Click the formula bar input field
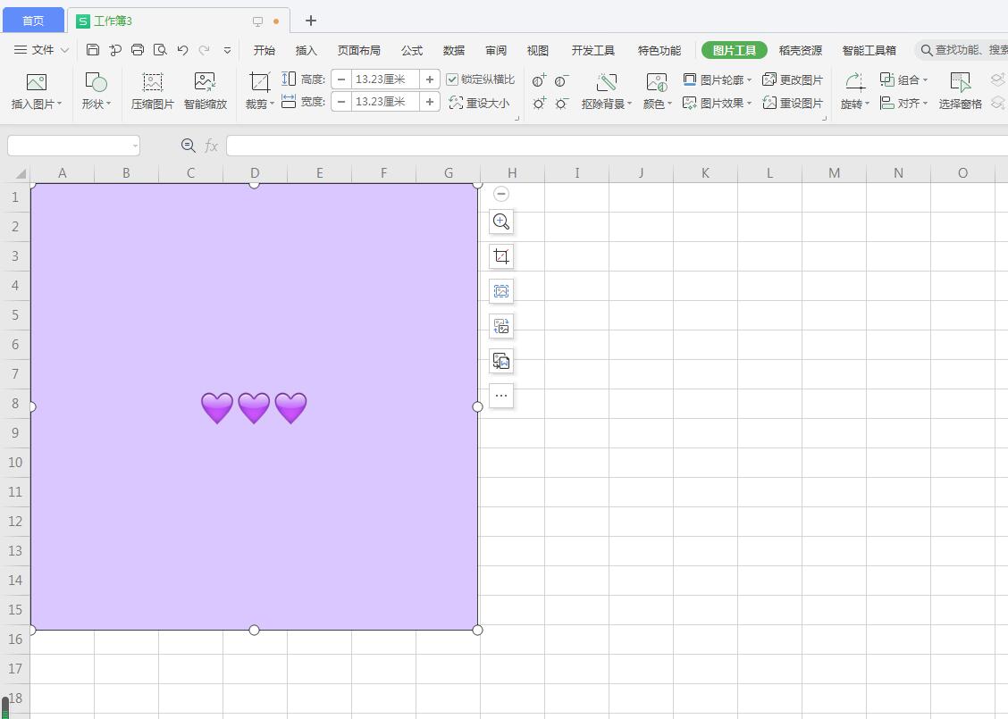Image resolution: width=1008 pixels, height=719 pixels. point(617,146)
